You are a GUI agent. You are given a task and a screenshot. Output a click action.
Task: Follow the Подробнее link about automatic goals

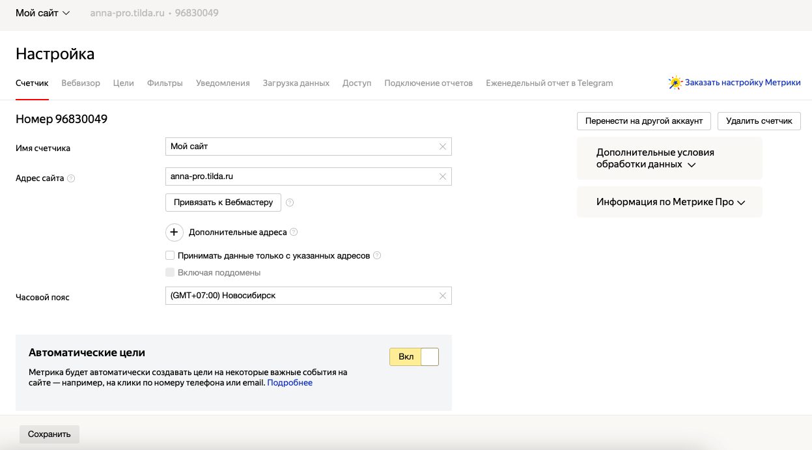point(290,383)
